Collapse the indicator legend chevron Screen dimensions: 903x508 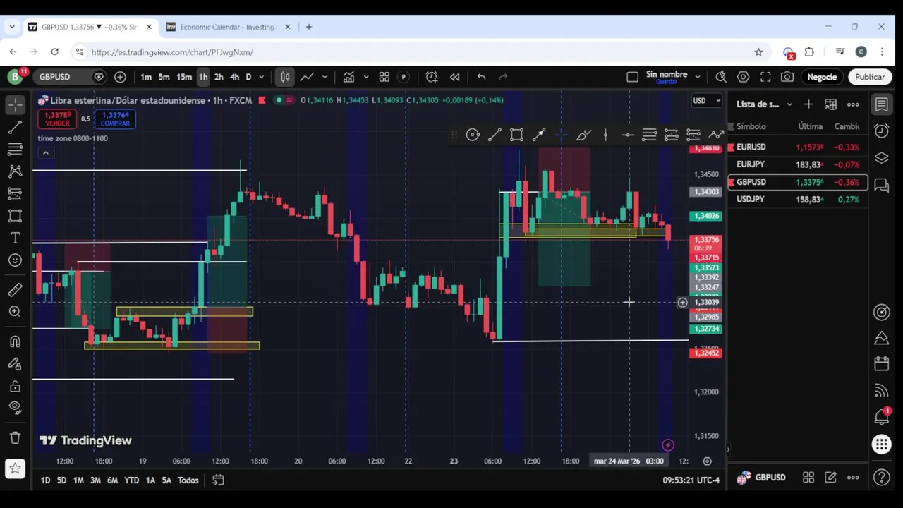click(45, 153)
